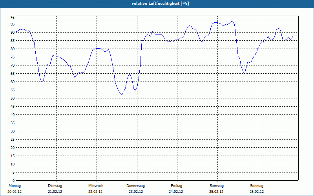Click the '75' y-axis label

(13, 57)
